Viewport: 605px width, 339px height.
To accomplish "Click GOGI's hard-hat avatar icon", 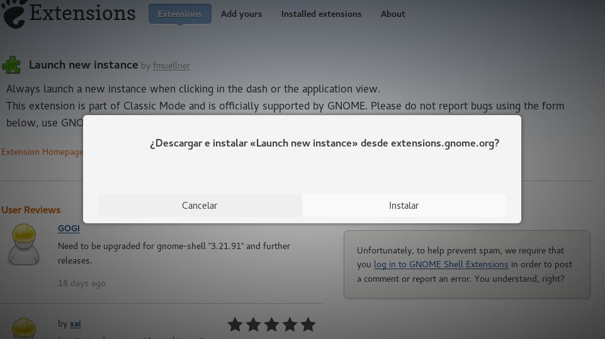I will pyautogui.click(x=24, y=244).
